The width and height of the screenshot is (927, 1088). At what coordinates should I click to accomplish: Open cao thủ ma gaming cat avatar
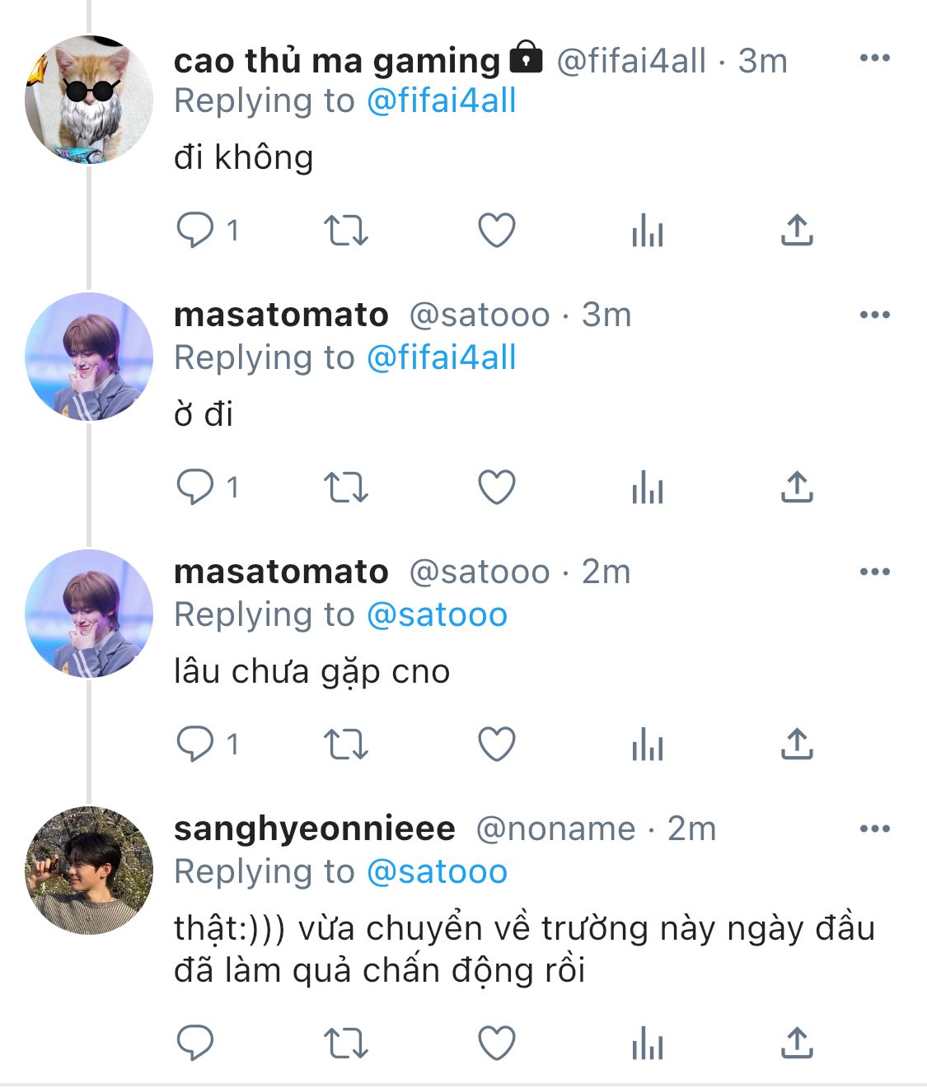pos(89,100)
